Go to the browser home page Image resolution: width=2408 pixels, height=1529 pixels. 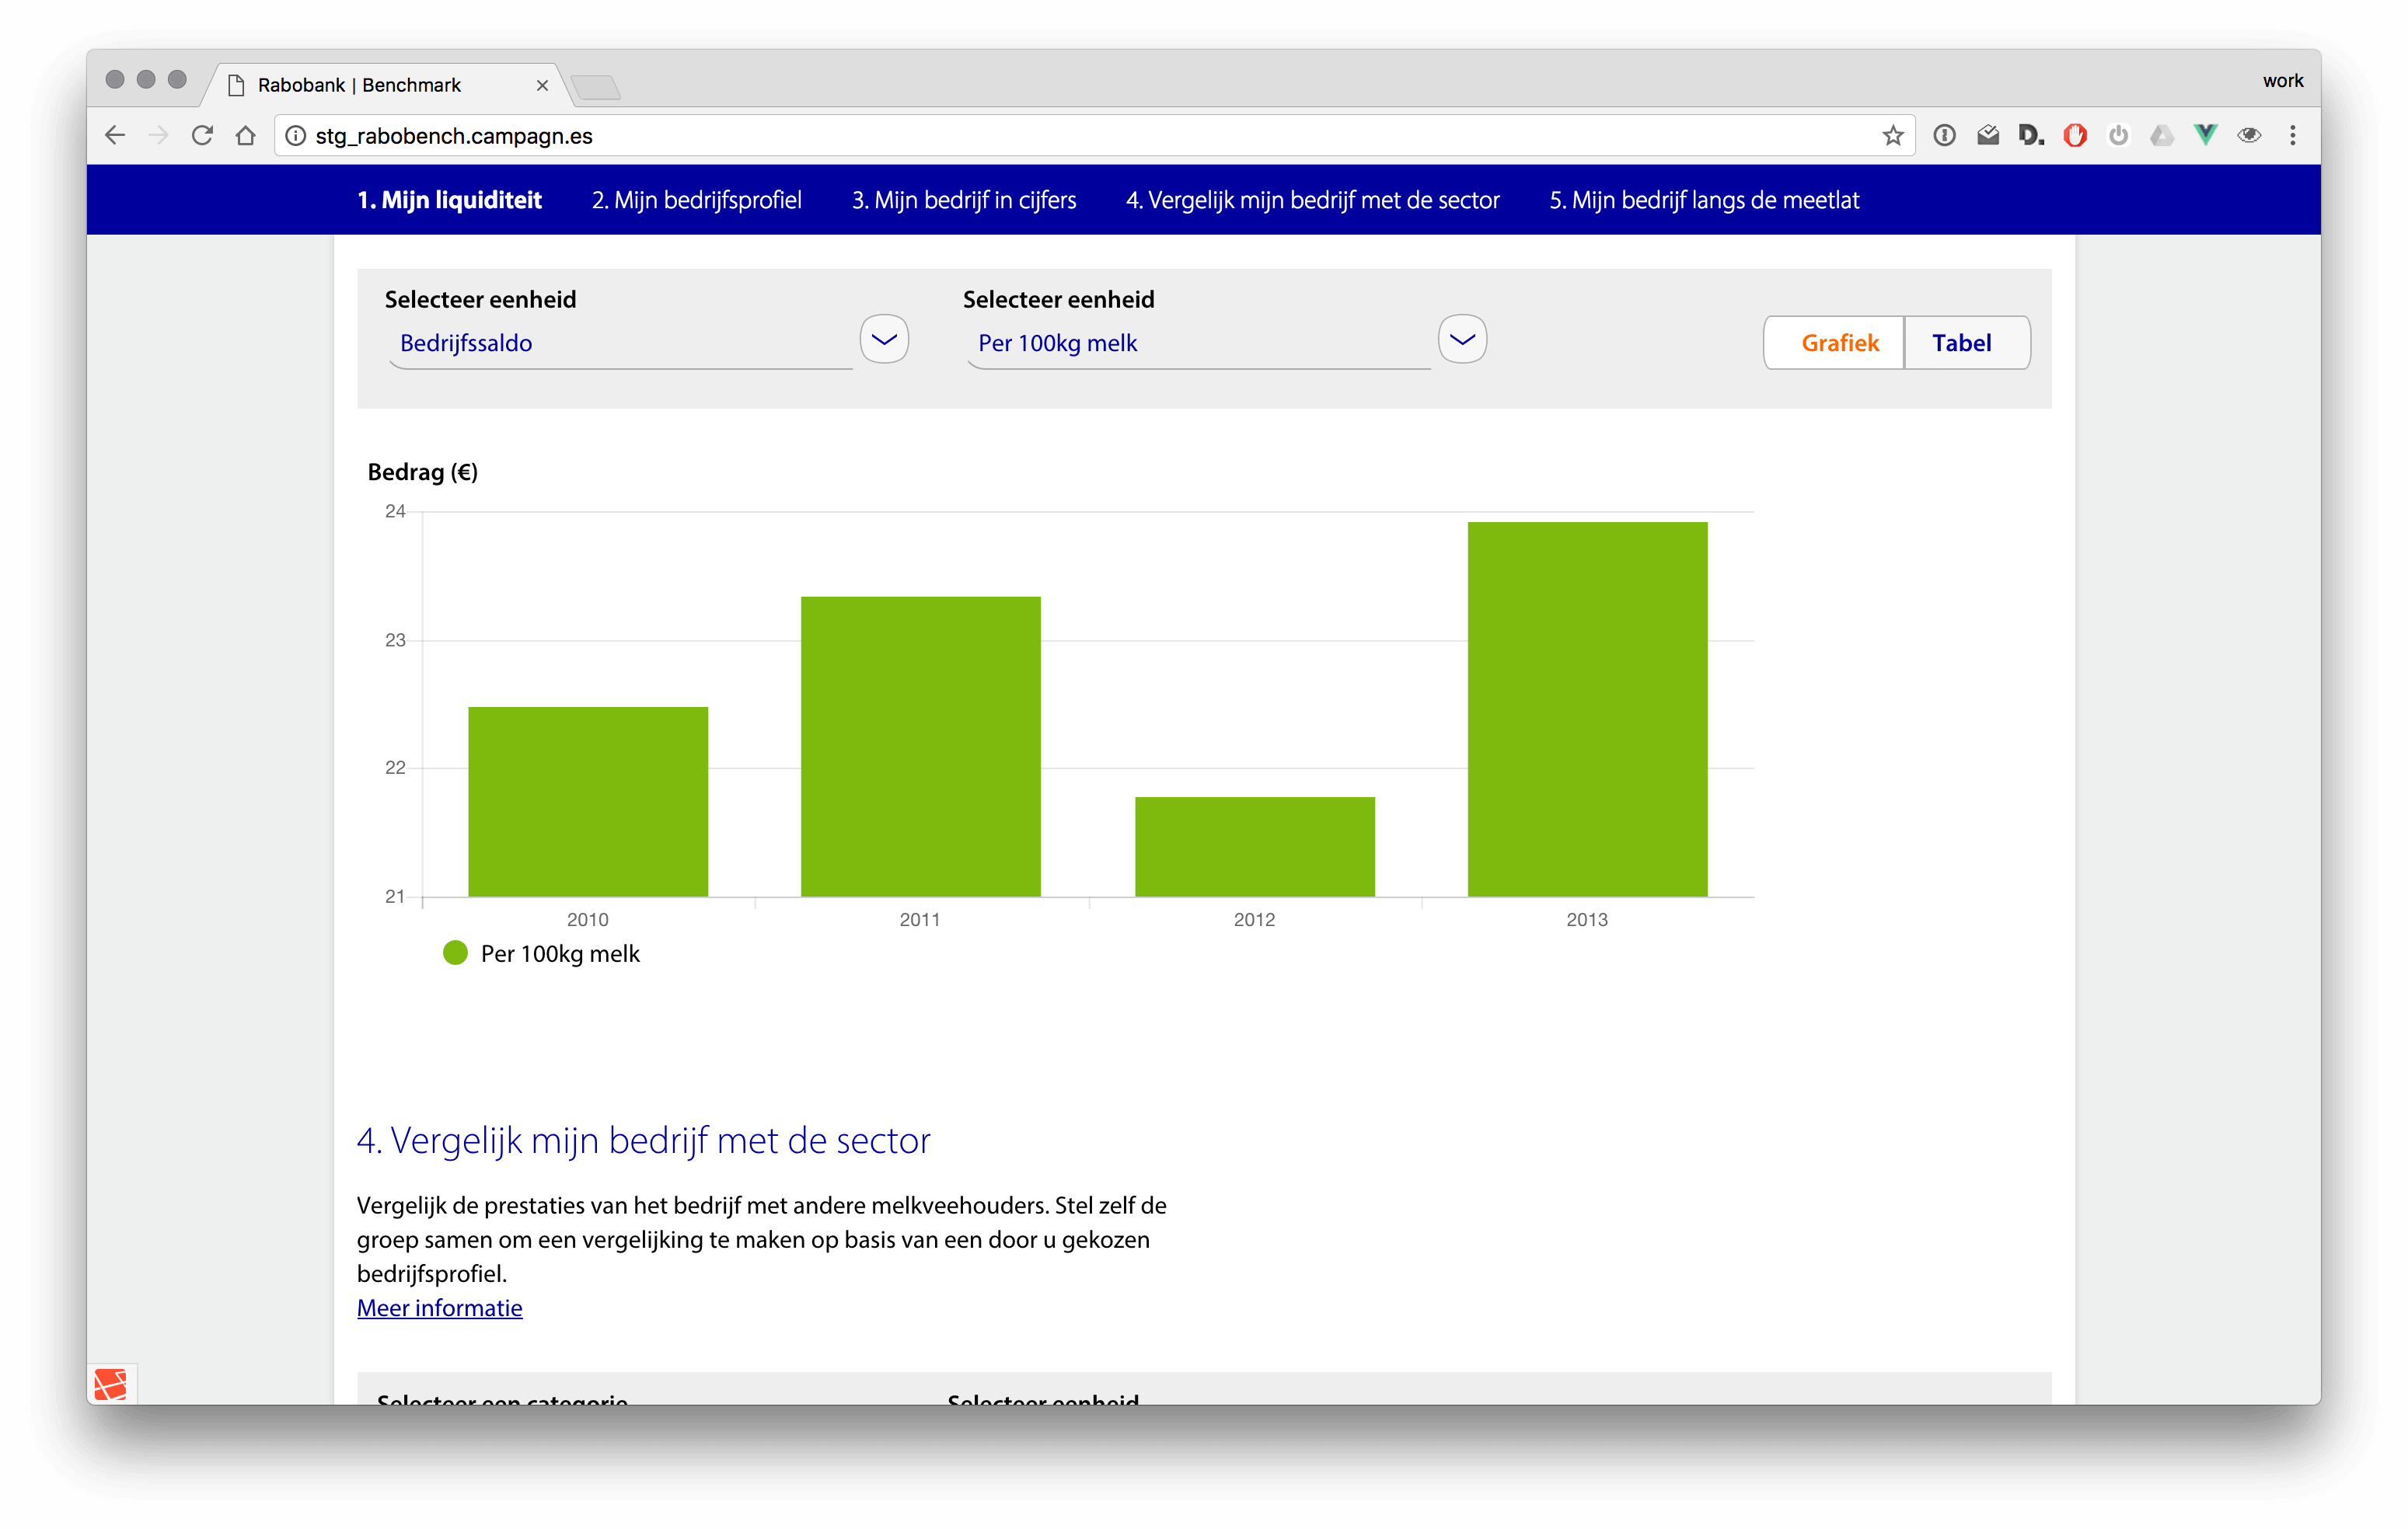coord(246,135)
